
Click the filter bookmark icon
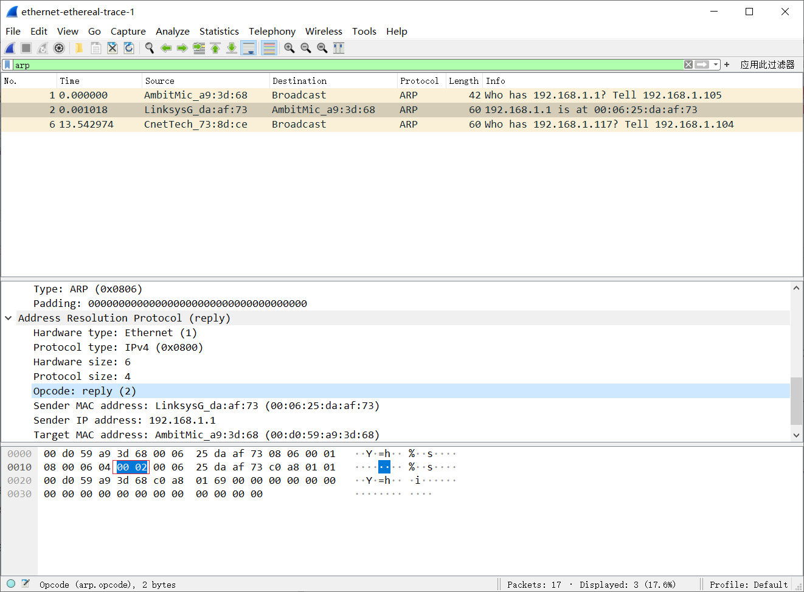tap(7, 64)
